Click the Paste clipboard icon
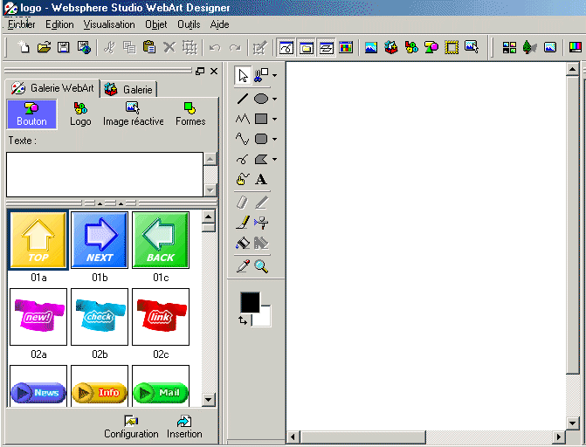The height and width of the screenshot is (447, 586). tap(149, 47)
